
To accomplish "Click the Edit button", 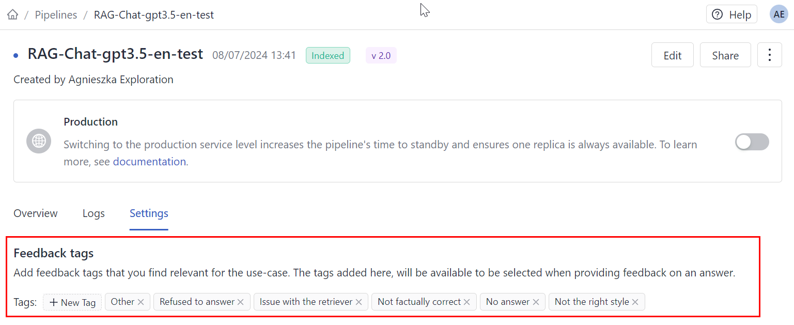I will (672, 55).
